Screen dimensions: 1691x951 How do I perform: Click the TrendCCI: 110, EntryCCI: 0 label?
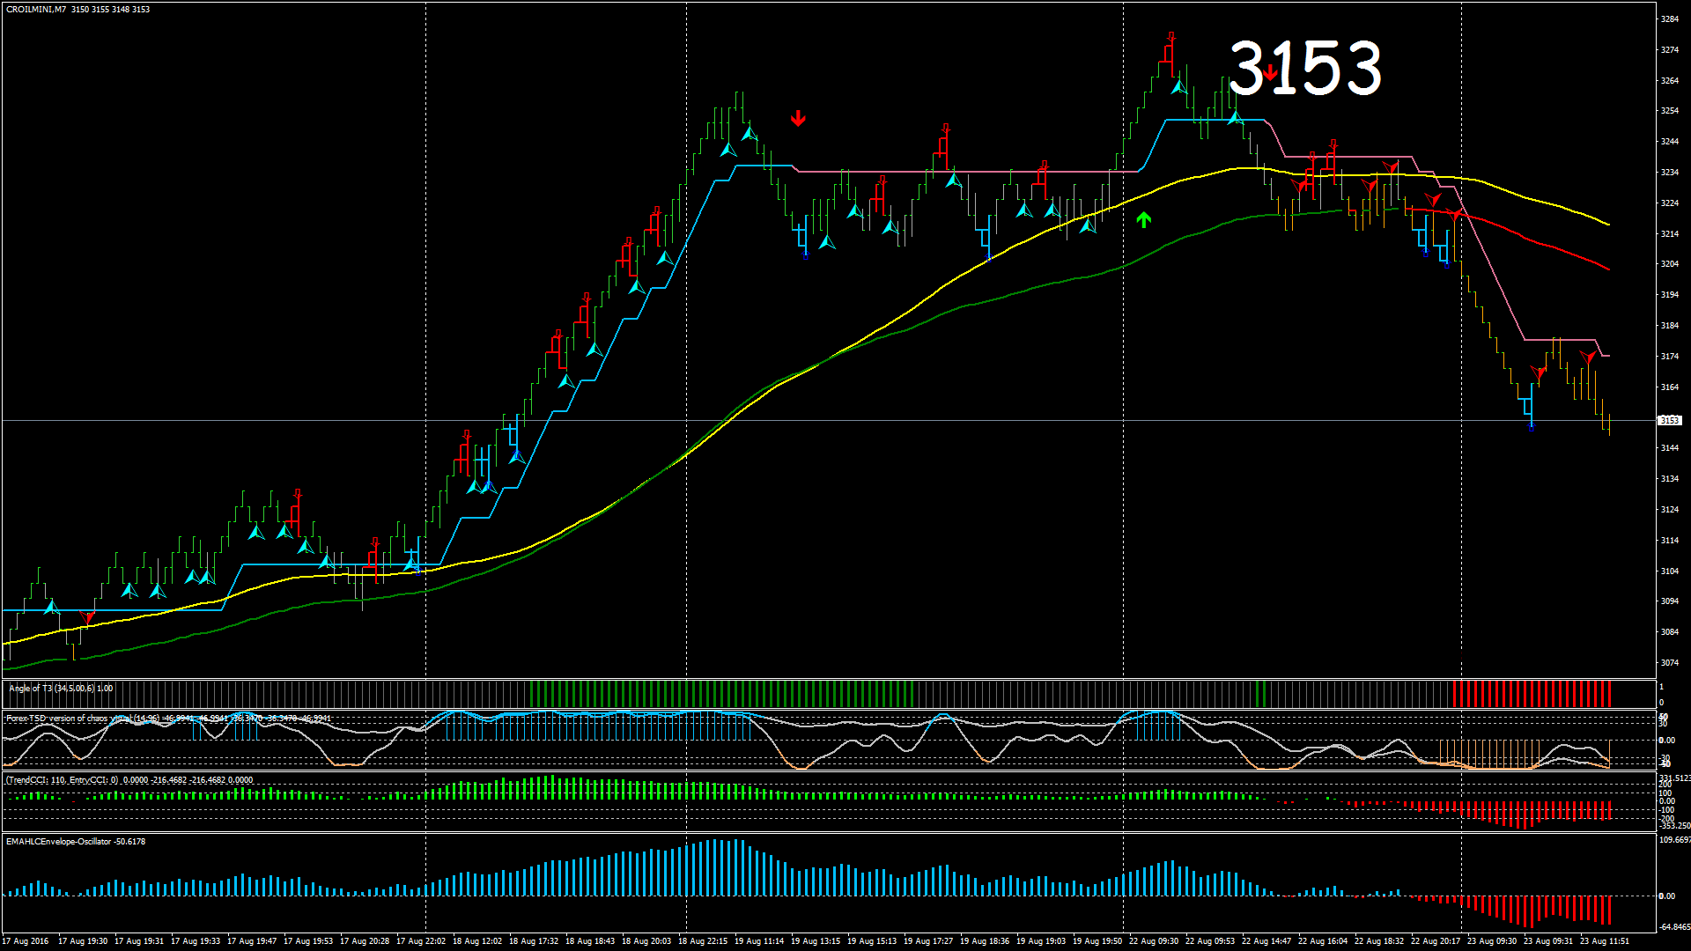129,780
